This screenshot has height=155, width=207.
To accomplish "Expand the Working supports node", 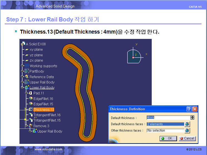I will click(x=23, y=66).
